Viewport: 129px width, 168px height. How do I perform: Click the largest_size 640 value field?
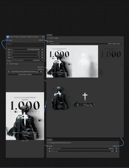point(83,151)
